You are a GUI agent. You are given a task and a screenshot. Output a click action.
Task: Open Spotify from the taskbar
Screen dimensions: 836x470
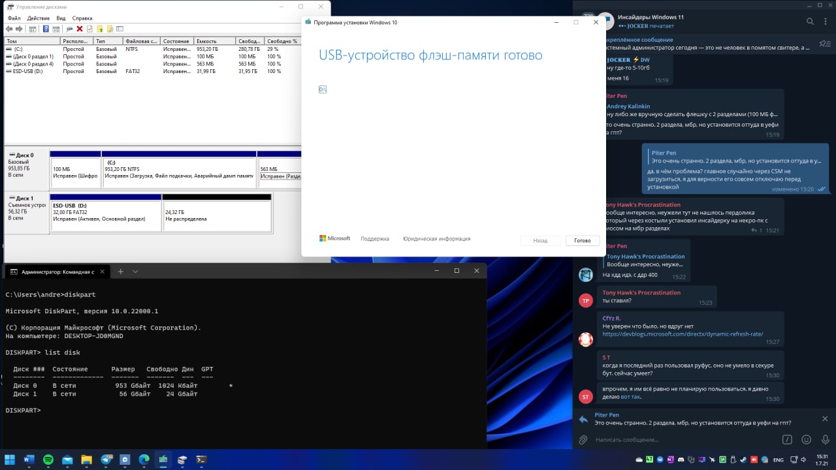[48, 460]
